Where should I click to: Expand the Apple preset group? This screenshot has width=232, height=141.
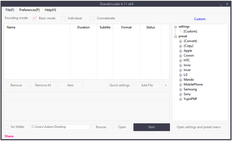click(180, 51)
